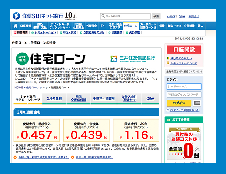226x174 pixels.
Task: Focus the サイト内検索 search field
Action: point(125,16)
